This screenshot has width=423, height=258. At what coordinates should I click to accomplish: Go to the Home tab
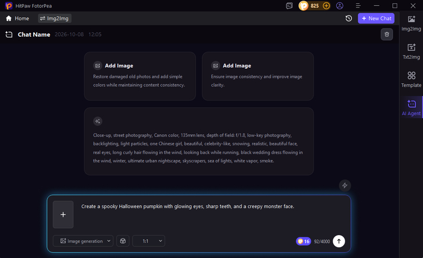(x=18, y=18)
